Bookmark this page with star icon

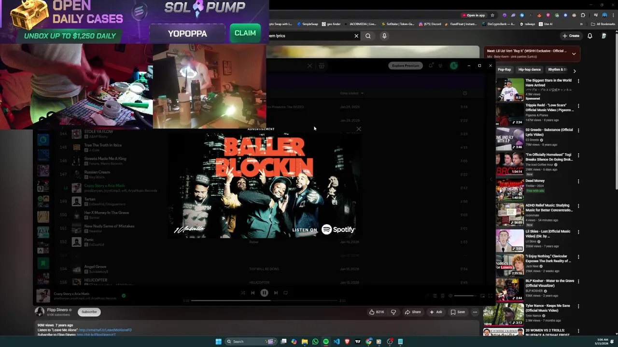point(492,15)
